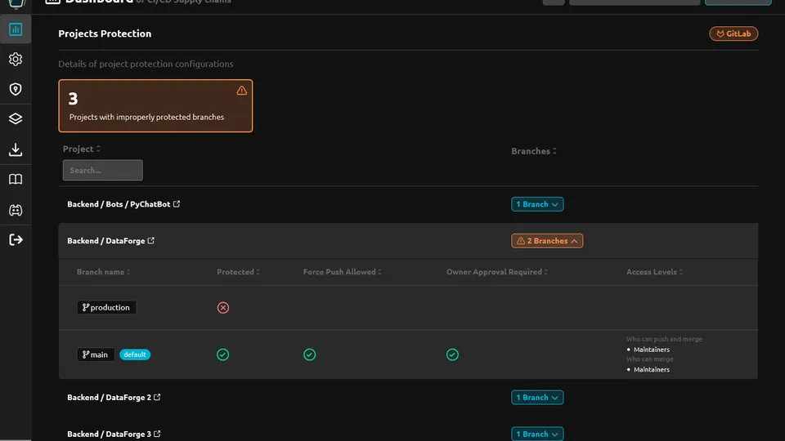This screenshot has height=441, width=785.
Task: Open external link icon next to Backend / DataForge
Action: (150, 240)
